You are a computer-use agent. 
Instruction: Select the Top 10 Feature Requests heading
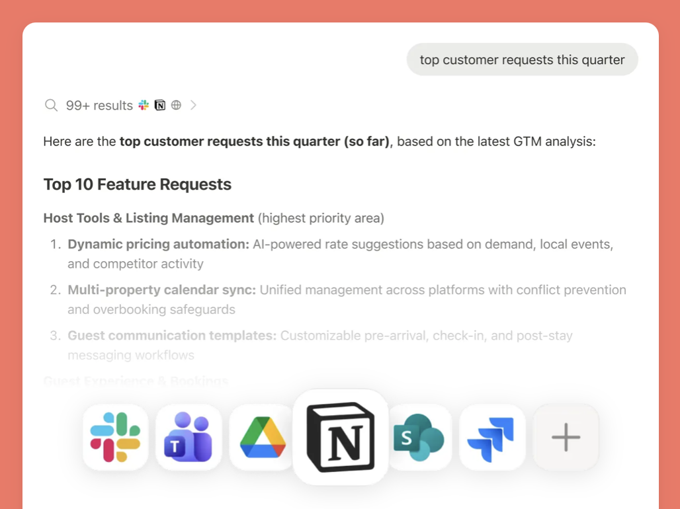click(138, 184)
